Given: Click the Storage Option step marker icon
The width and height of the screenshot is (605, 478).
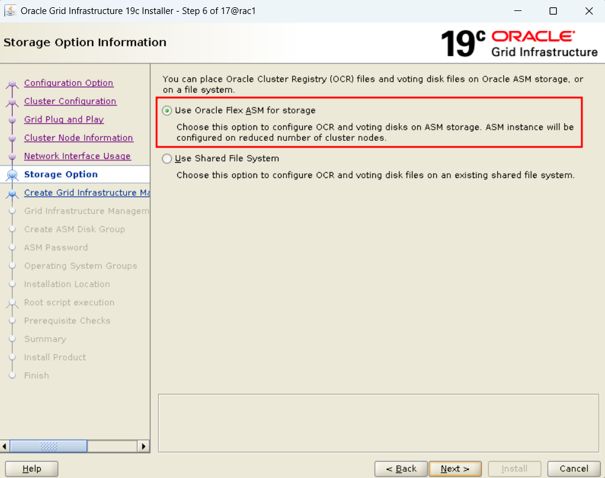Looking at the screenshot, I should 12,175.
